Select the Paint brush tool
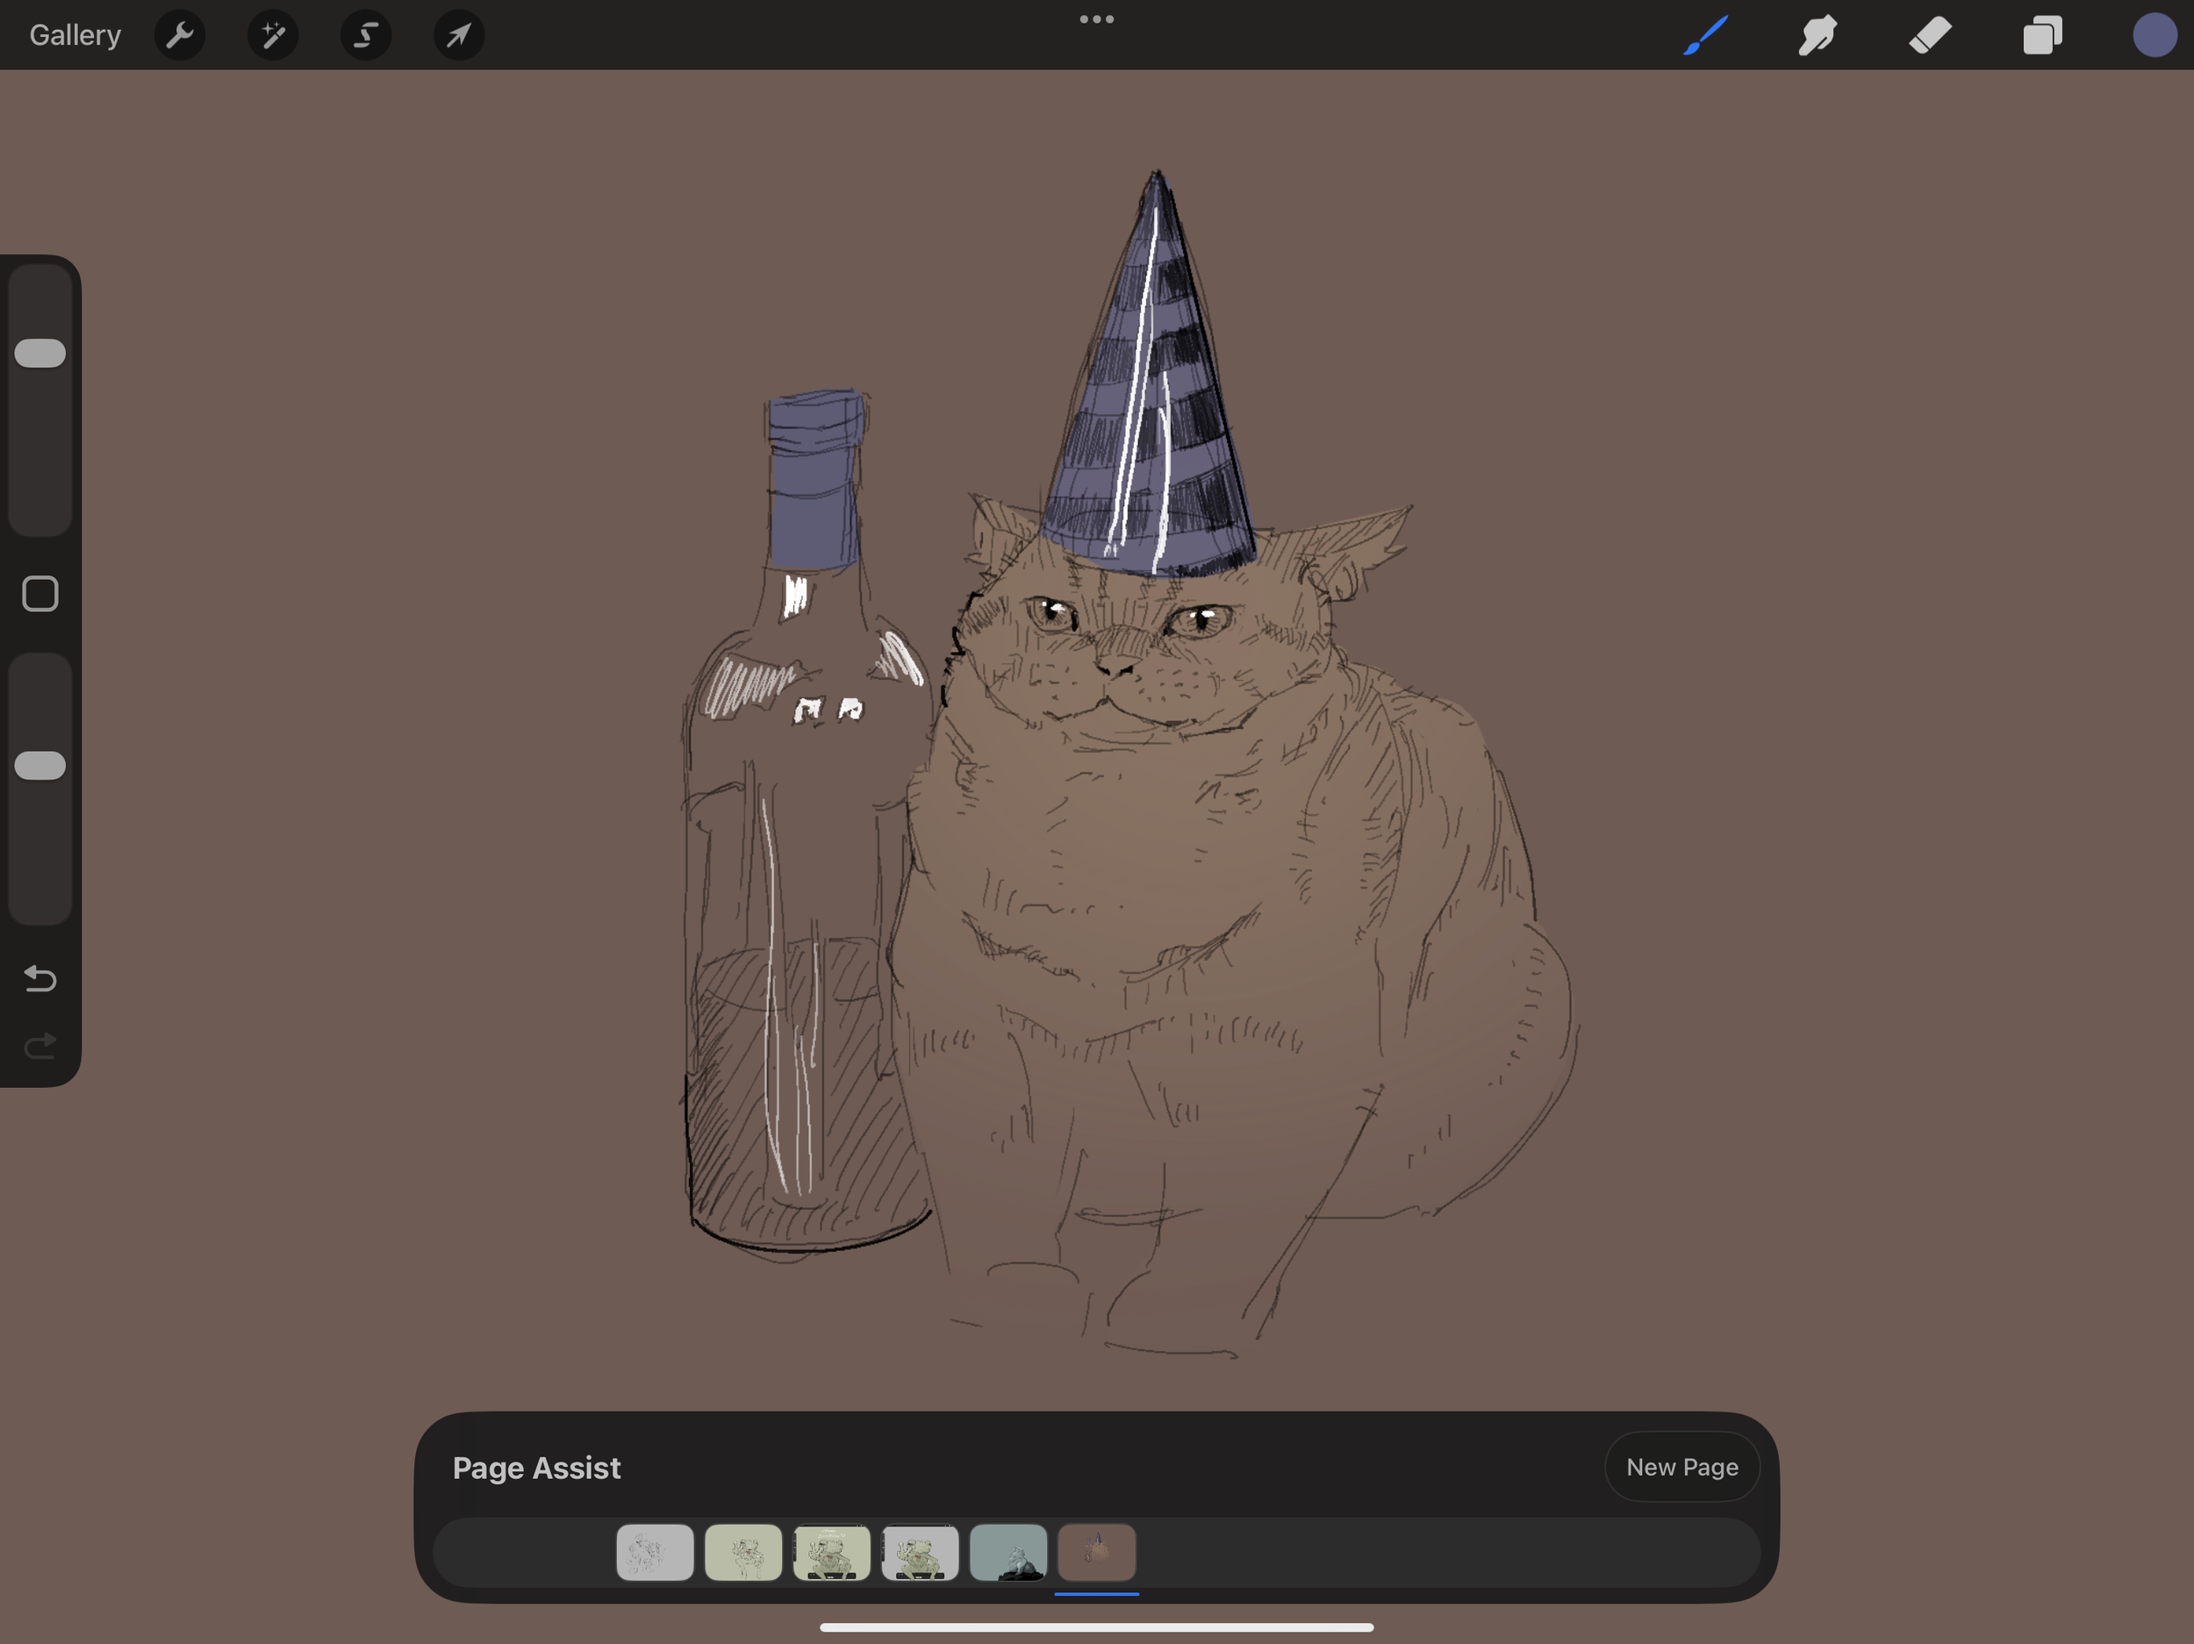This screenshot has height=1644, width=2194. (1706, 36)
